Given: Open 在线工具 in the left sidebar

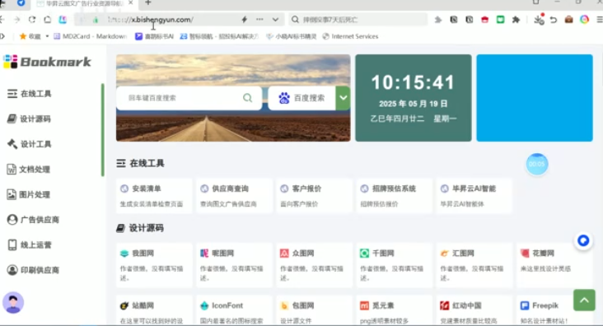Looking at the screenshot, I should 29,93.
